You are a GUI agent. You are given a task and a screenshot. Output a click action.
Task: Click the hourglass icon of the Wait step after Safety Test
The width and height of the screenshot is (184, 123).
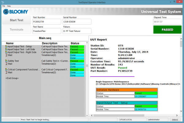pyautogui.click(x=6, y=64)
